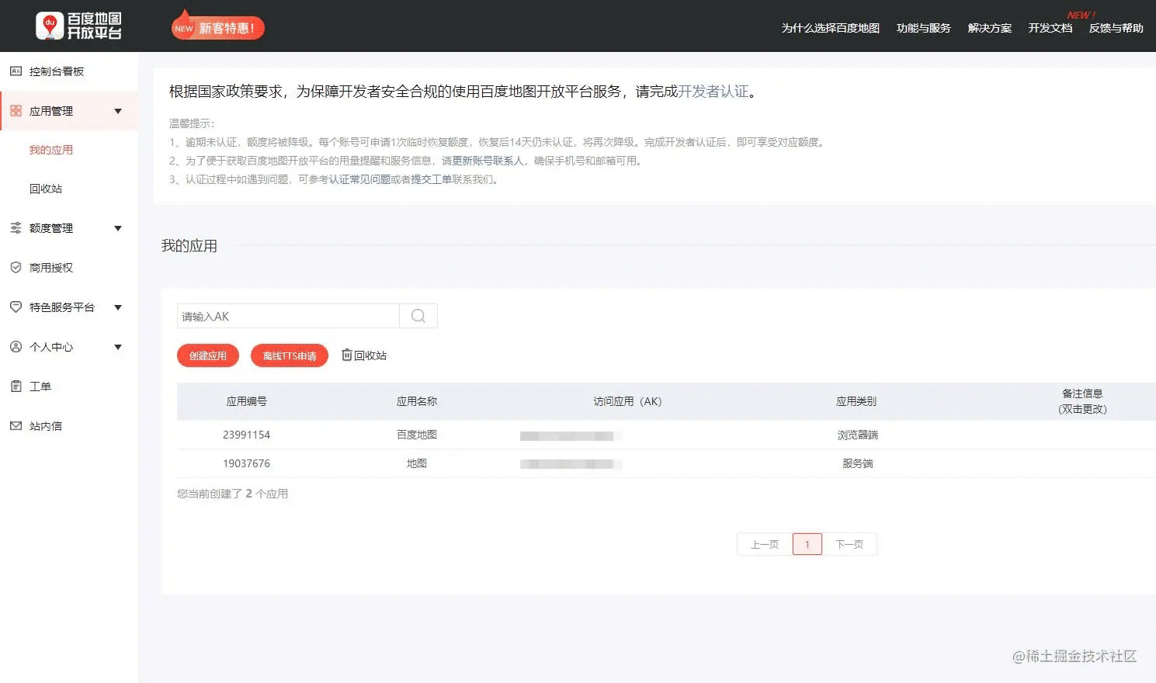Open the 控制台看板 dashboard icon
Image resolution: width=1156 pixels, height=683 pixels.
16,71
